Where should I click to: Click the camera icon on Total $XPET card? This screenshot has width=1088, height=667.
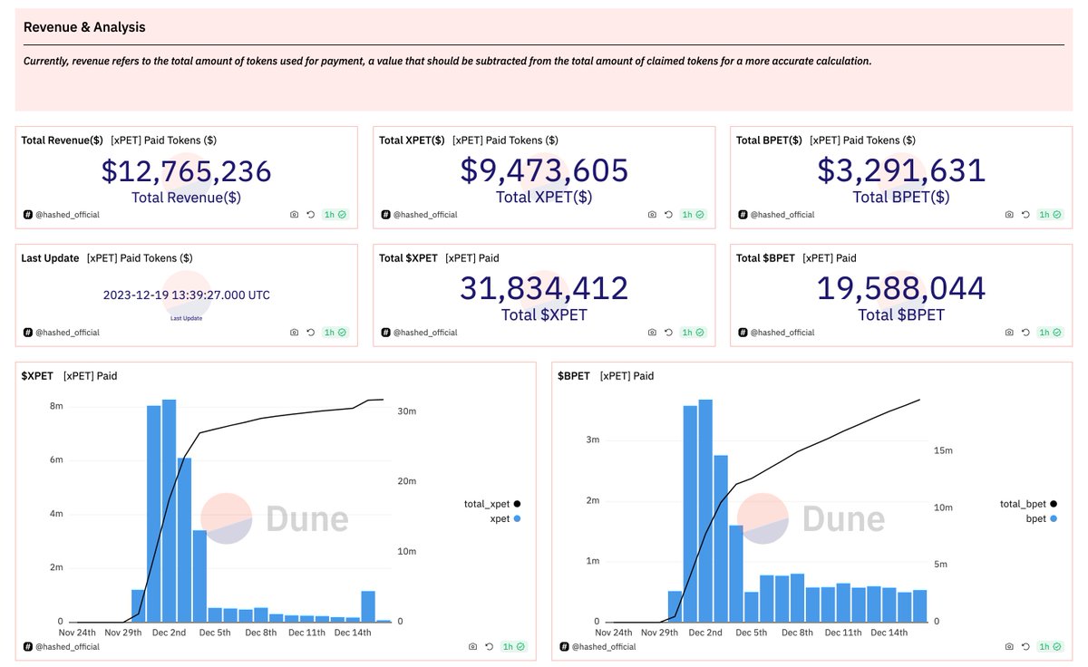652,333
